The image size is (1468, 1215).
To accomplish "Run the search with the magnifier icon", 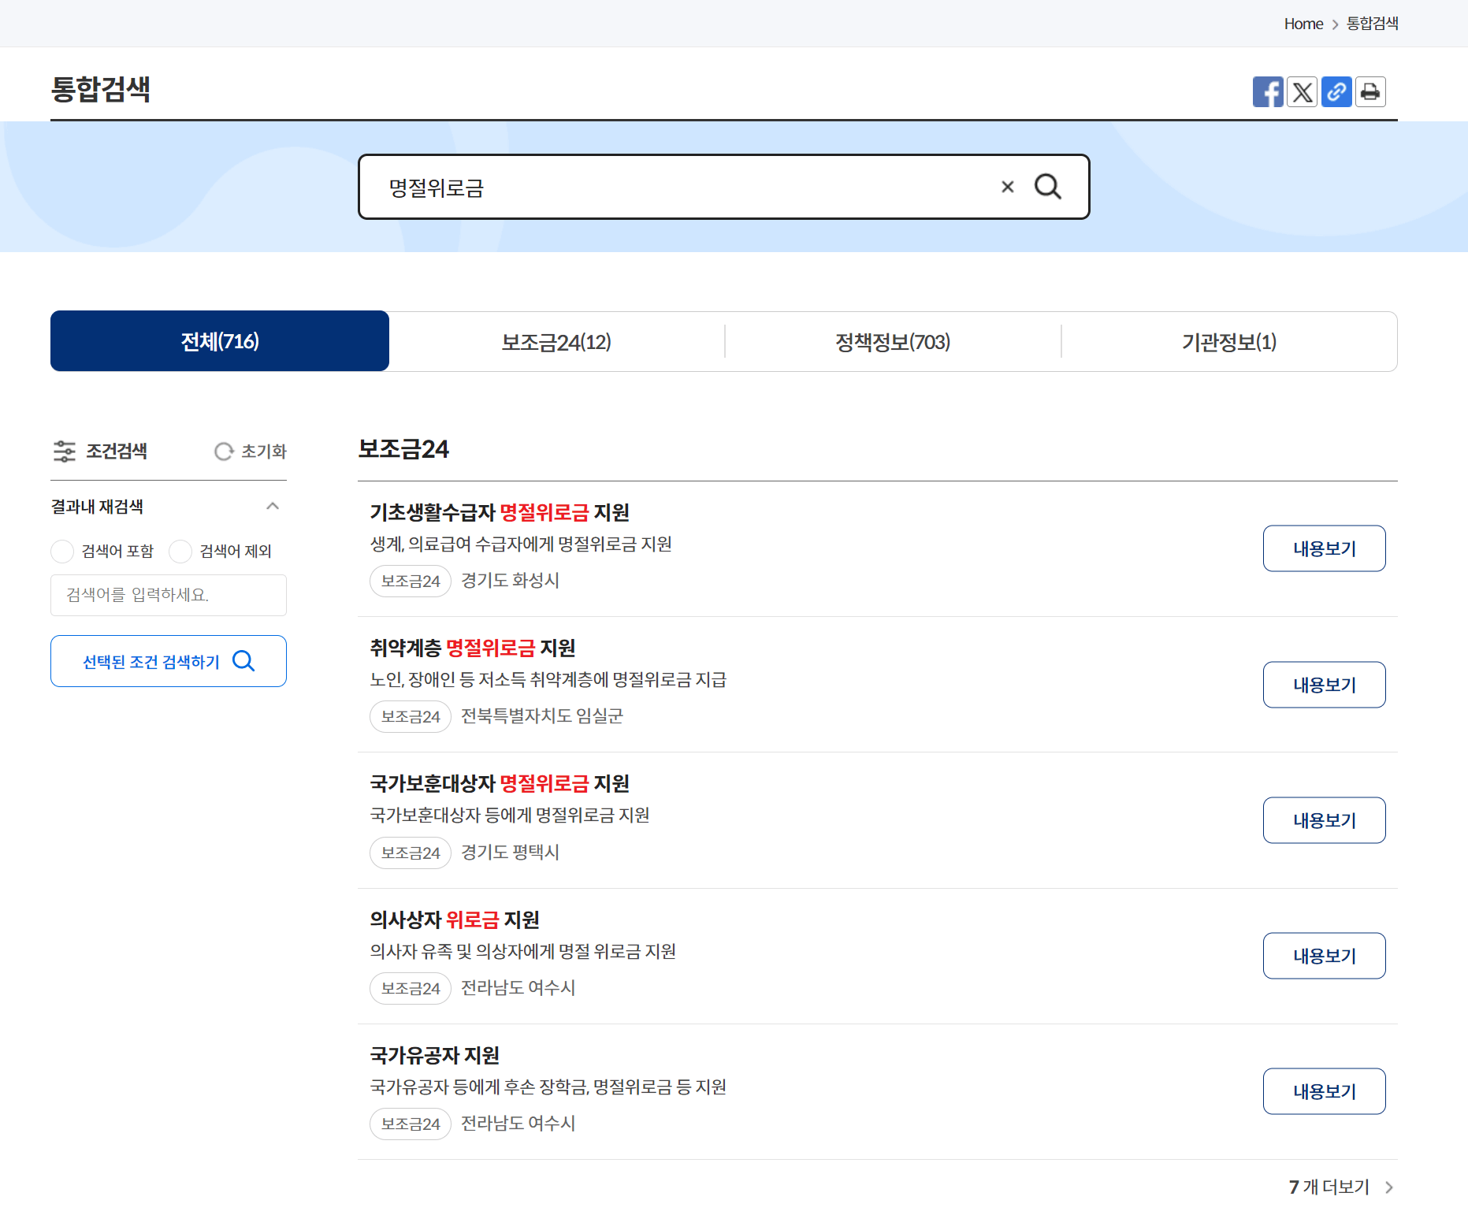I will pyautogui.click(x=1048, y=187).
